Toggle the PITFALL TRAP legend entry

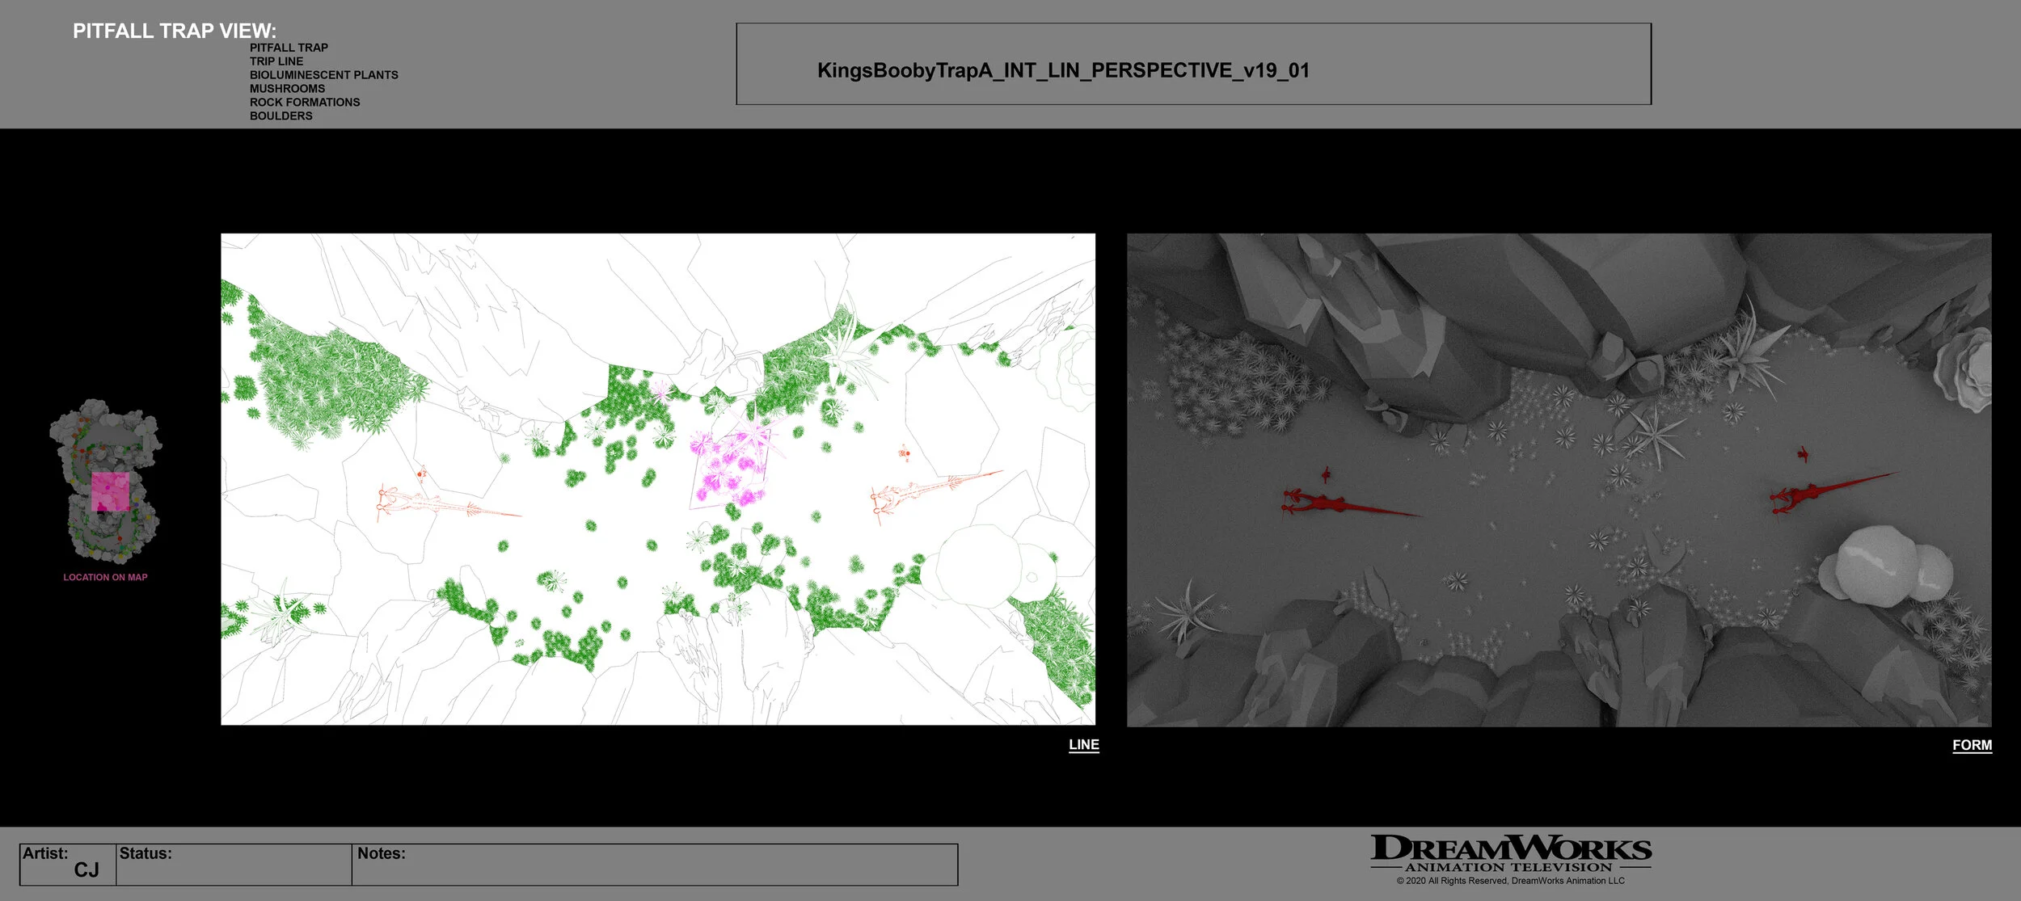coord(289,47)
